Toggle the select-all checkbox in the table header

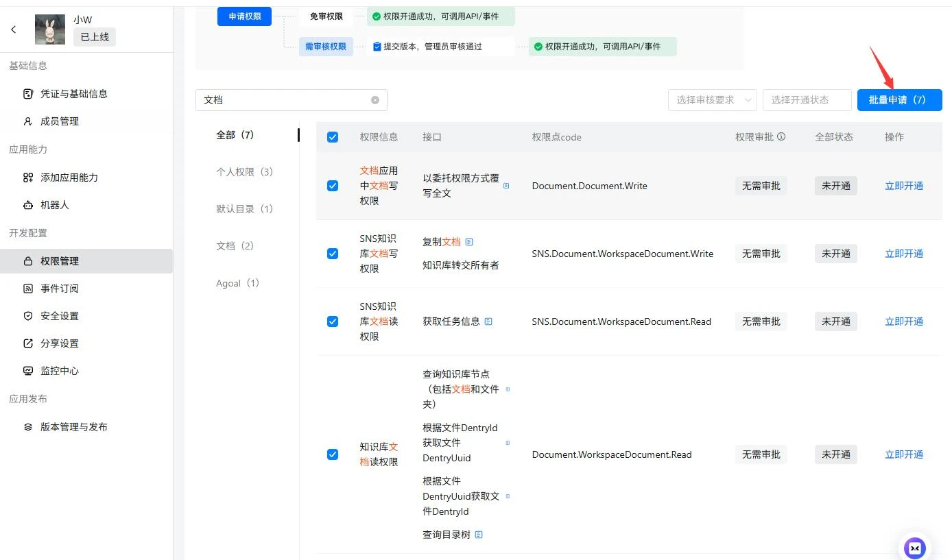click(333, 137)
